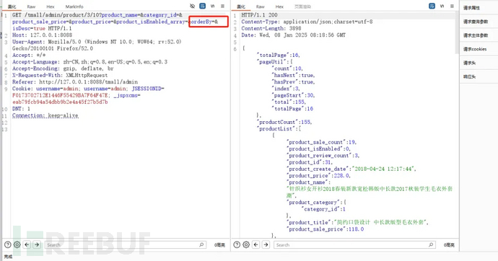Click '"hasNext":true' in response JSON
498x261 pixels.
tap(294, 75)
